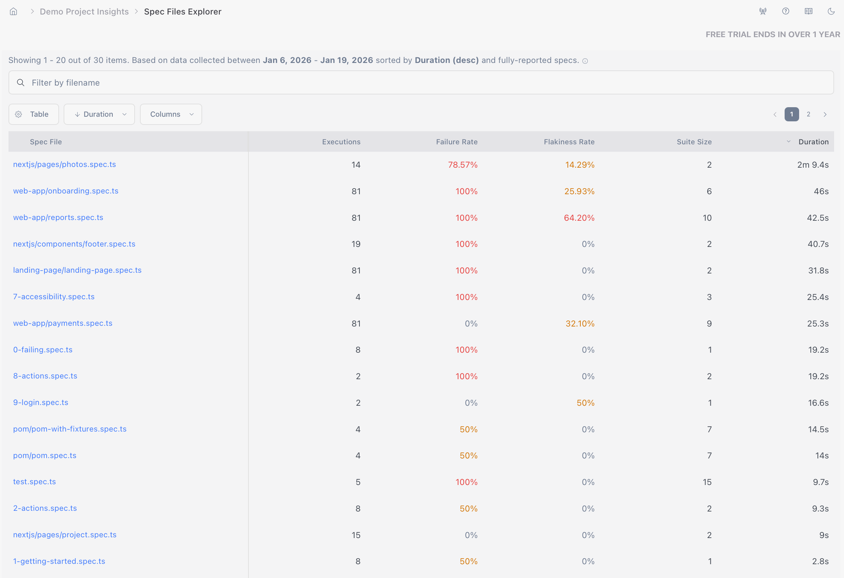Switch to page 2
The height and width of the screenshot is (578, 844).
click(x=808, y=114)
